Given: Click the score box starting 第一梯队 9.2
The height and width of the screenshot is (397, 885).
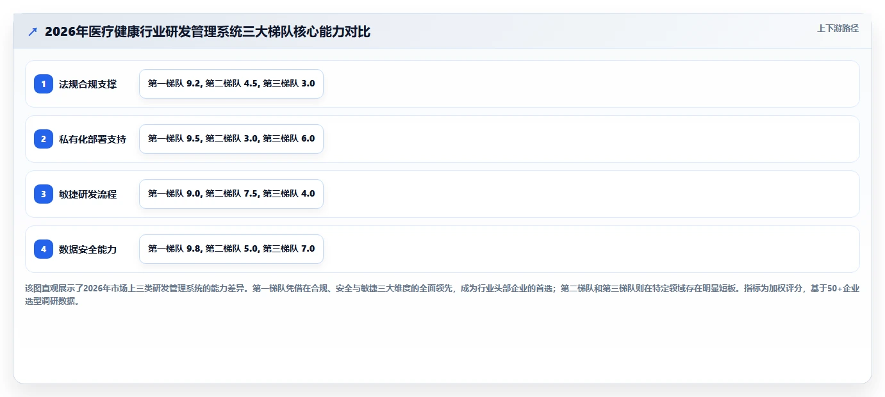Looking at the screenshot, I should [x=231, y=84].
